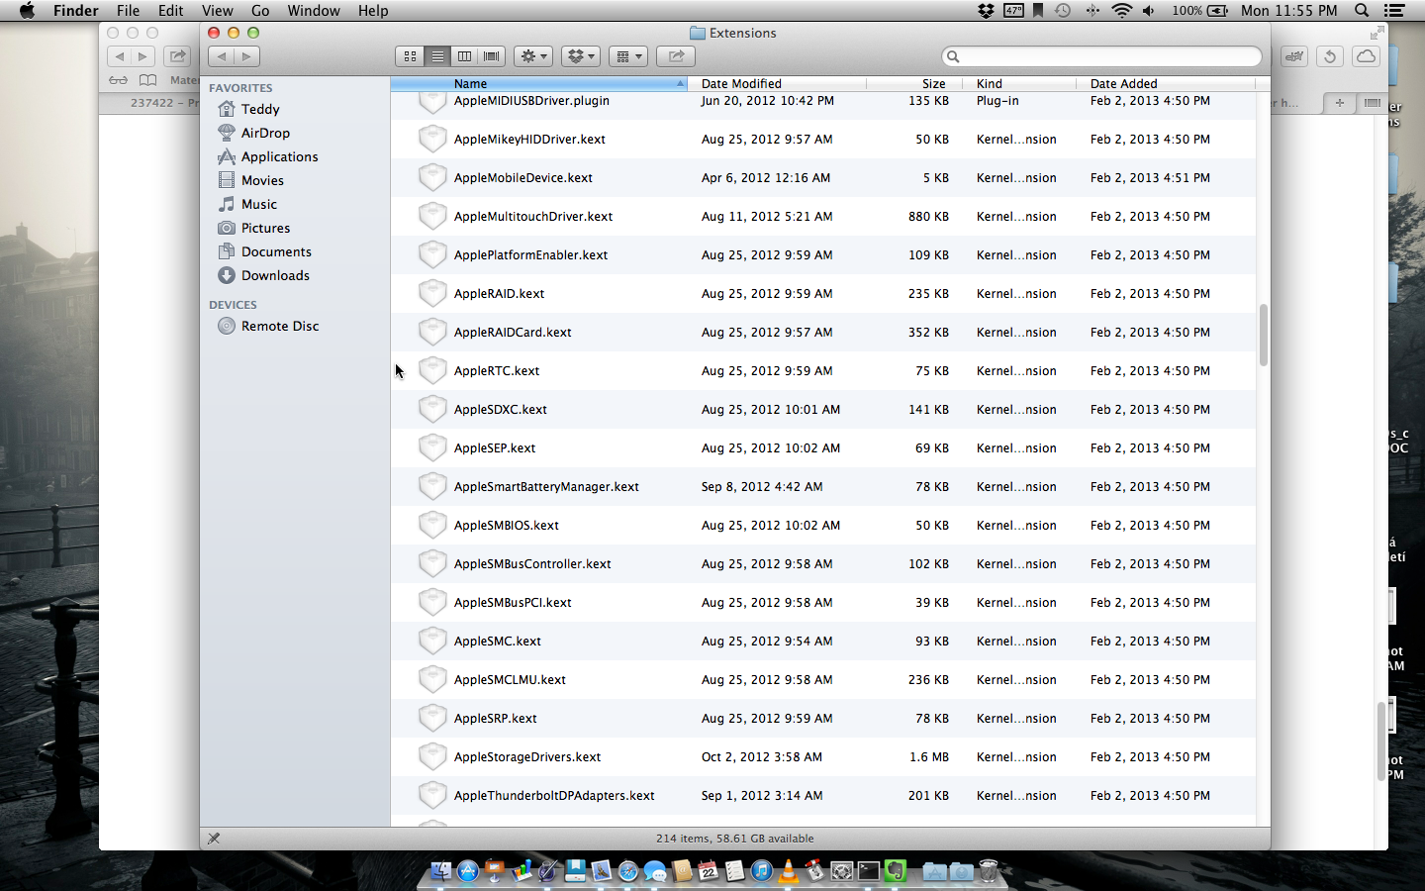Click Dropbox icon in the menu bar
The height and width of the screenshot is (891, 1425).
point(986,11)
